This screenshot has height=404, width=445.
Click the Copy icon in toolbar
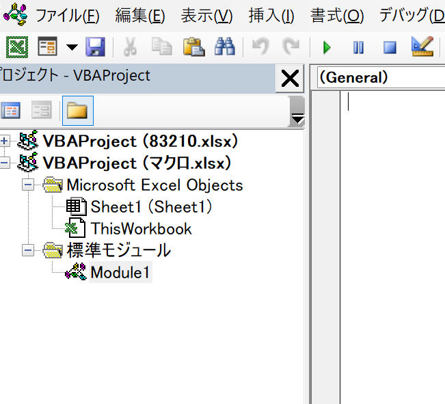[x=161, y=46]
